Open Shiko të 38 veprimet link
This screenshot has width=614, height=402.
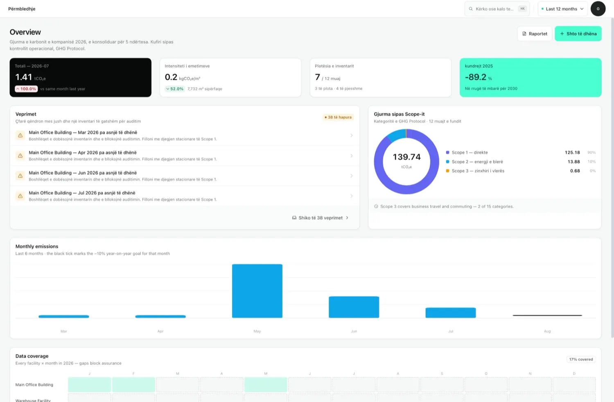tap(320, 218)
